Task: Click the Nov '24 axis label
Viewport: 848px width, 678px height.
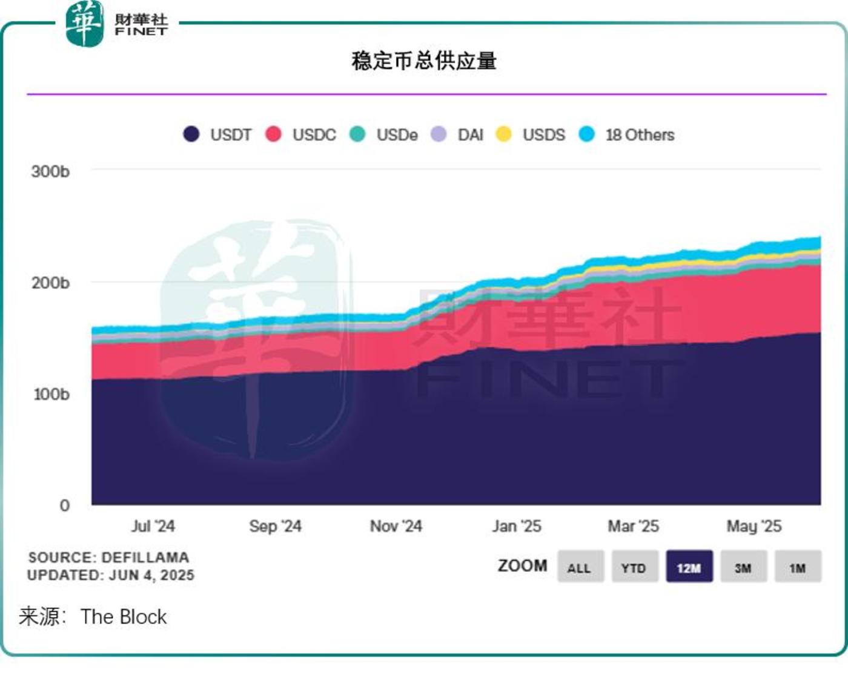Action: tap(396, 526)
